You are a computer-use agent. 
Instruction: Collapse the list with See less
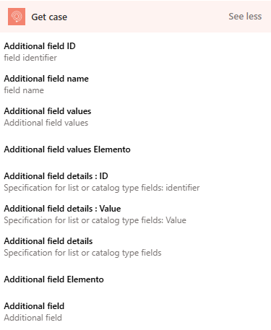coord(245,17)
